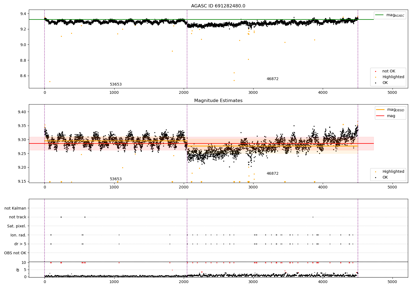The height and width of the screenshot is (288, 412).
Task: Click x-axis tick '2000' below the dr plot
Action: click(x=183, y=282)
